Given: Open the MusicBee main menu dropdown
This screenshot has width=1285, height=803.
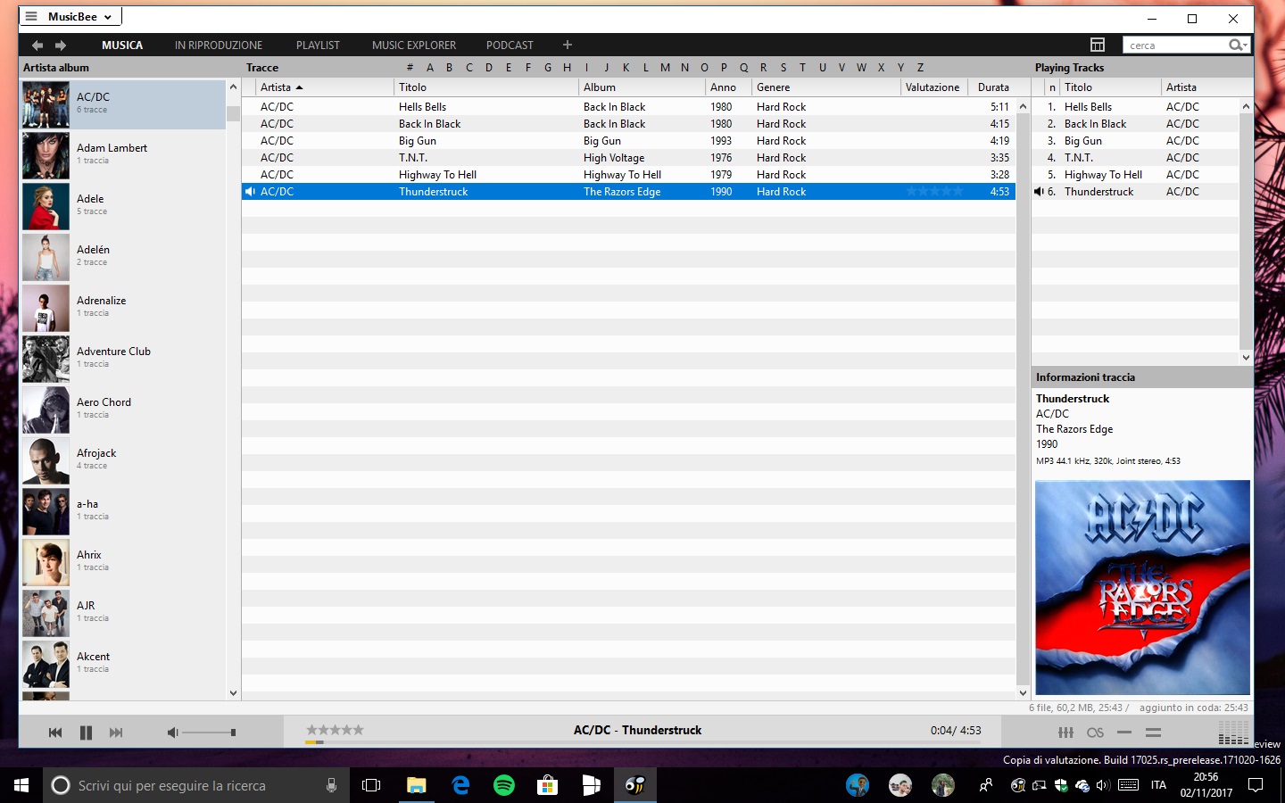Looking at the screenshot, I should pos(70,17).
